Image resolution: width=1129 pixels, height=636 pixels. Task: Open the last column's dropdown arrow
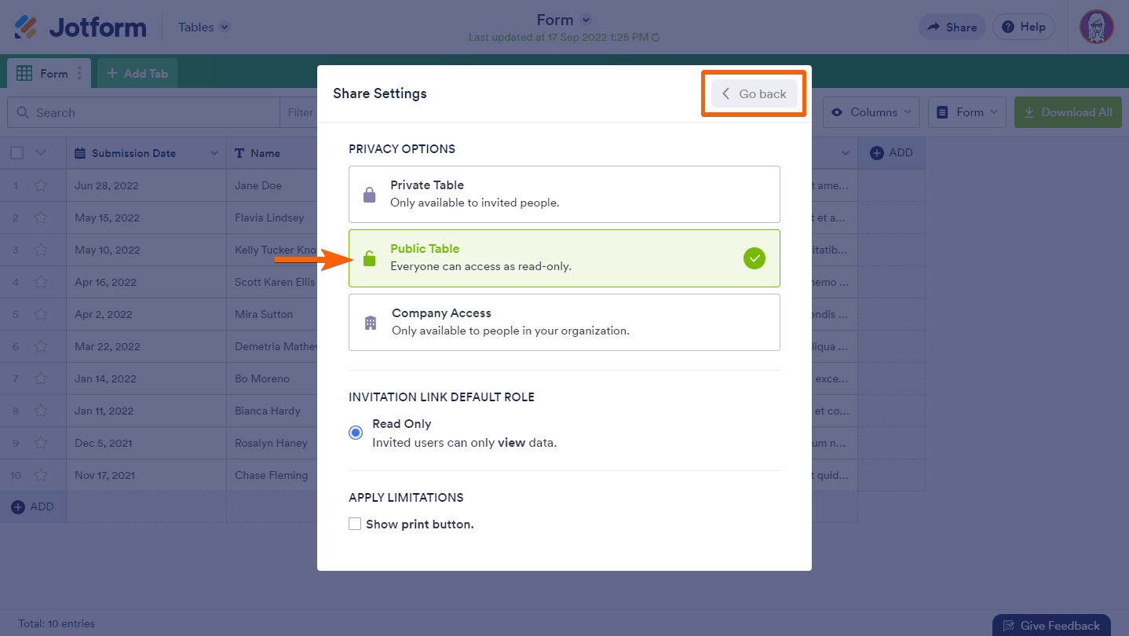[846, 153]
